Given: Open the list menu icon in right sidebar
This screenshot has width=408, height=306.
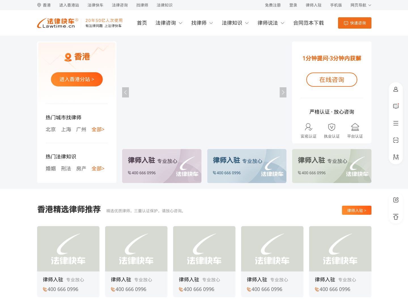Looking at the screenshot, I should pyautogui.click(x=396, y=123).
